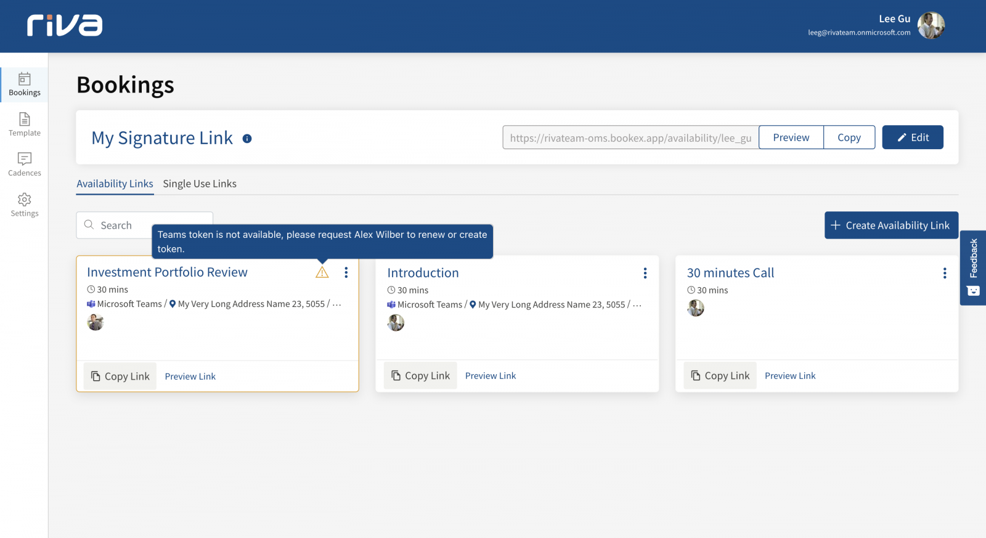986x538 pixels.
Task: Click the host avatar on Introduction card
Action: point(396,322)
